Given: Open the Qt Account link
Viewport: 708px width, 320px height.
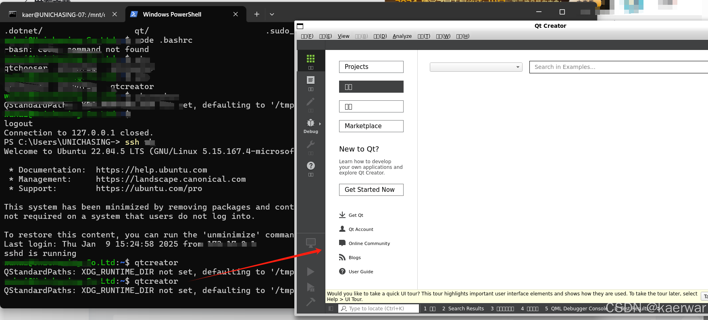Looking at the screenshot, I should point(361,229).
